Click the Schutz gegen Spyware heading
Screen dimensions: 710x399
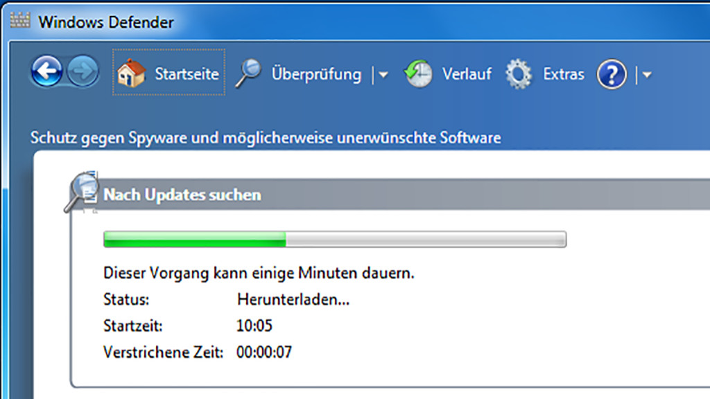click(266, 138)
